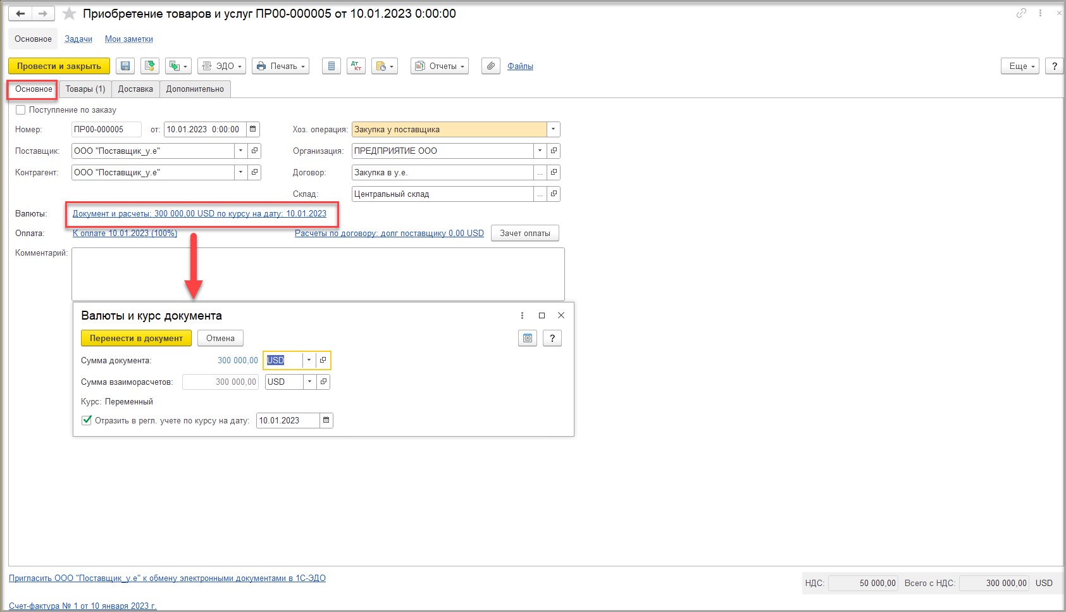Click the save (floppy disk) toolbar icon
The image size is (1066, 612).
click(125, 66)
